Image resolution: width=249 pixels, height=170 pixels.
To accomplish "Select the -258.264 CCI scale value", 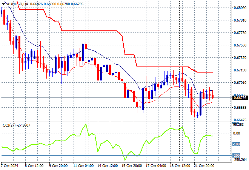I will (240, 160).
